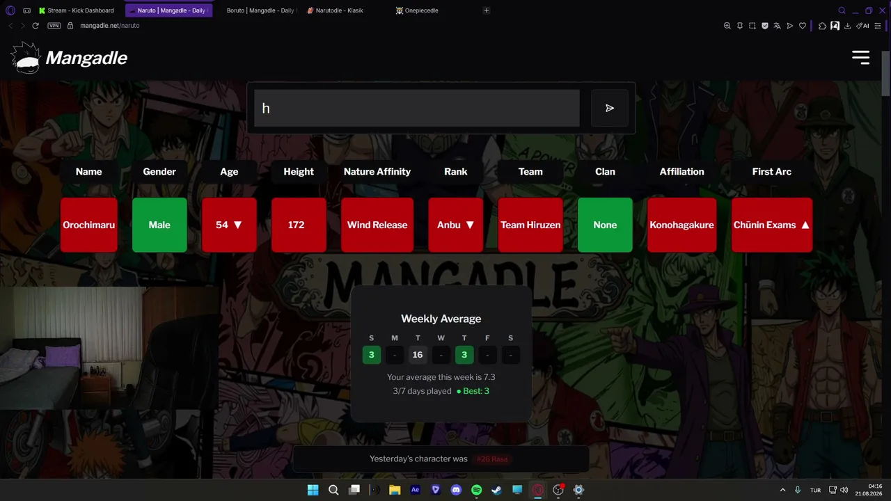Click the Age 54 tile
Viewport: 891px width, 501px height.
229,225
